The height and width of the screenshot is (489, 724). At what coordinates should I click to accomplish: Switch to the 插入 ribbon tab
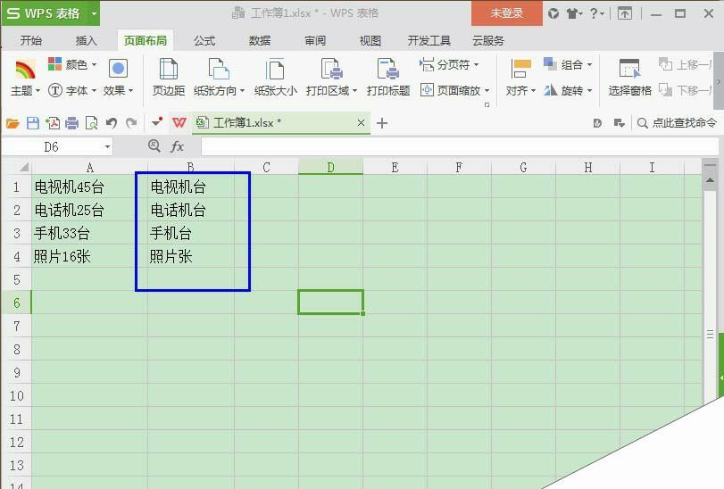click(87, 40)
